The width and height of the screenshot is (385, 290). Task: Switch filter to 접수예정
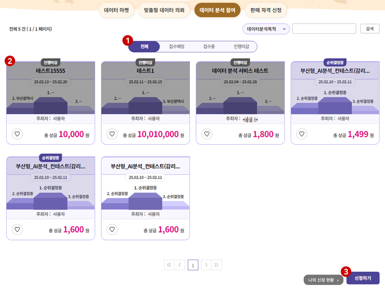click(x=177, y=47)
